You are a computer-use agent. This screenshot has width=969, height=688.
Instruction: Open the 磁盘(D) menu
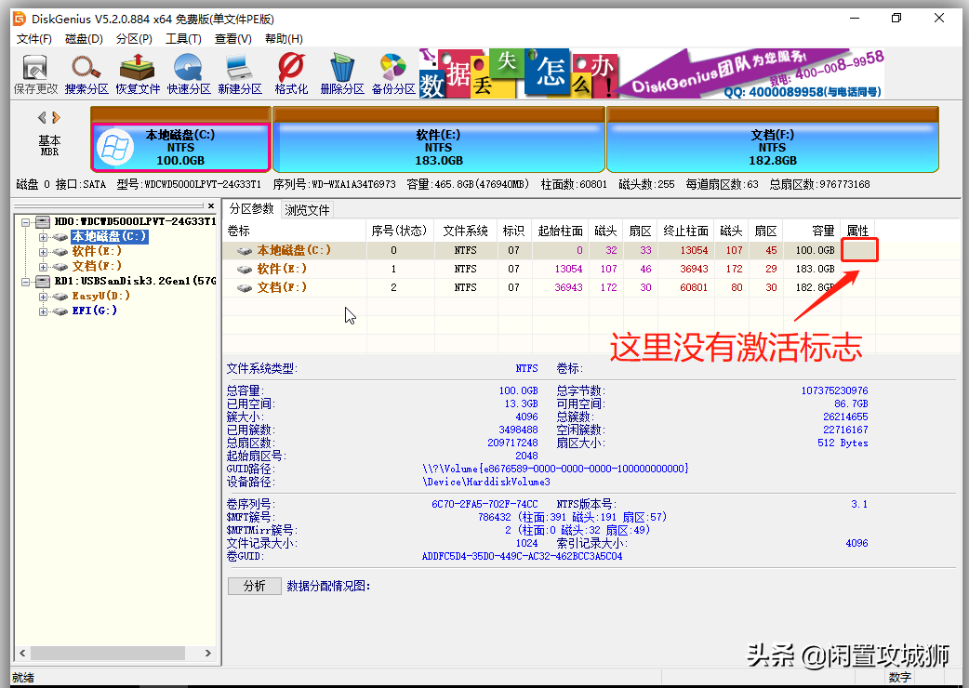(x=84, y=39)
